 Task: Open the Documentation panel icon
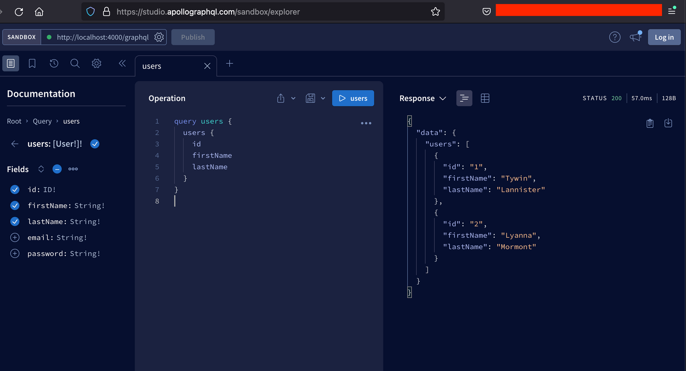point(11,63)
